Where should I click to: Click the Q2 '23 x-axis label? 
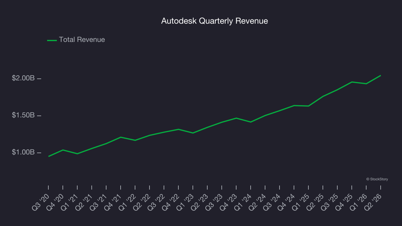click(200, 202)
